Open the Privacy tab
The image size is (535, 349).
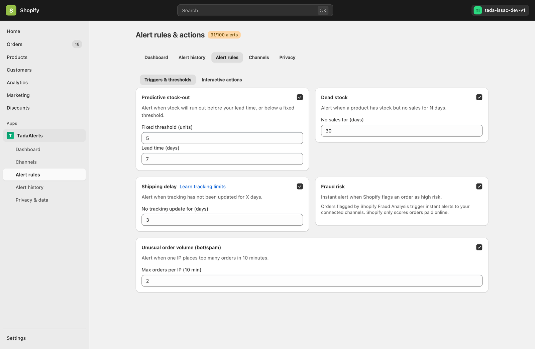[x=287, y=57]
